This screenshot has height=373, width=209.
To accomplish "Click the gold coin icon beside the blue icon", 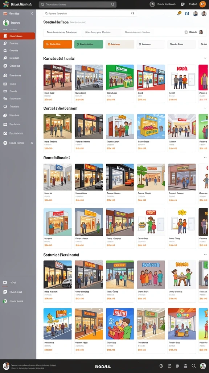I will (179, 13).
